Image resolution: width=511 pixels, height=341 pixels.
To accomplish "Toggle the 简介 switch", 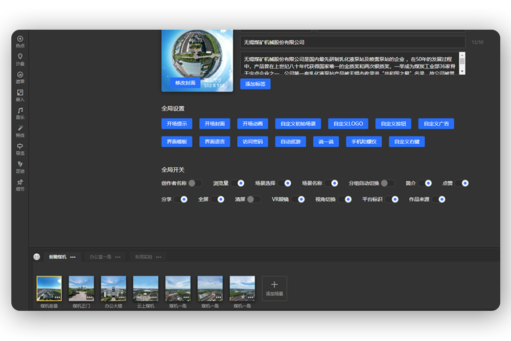I will coord(425,183).
